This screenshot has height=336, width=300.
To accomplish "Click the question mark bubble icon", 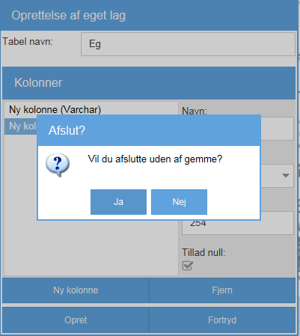I will click(58, 165).
